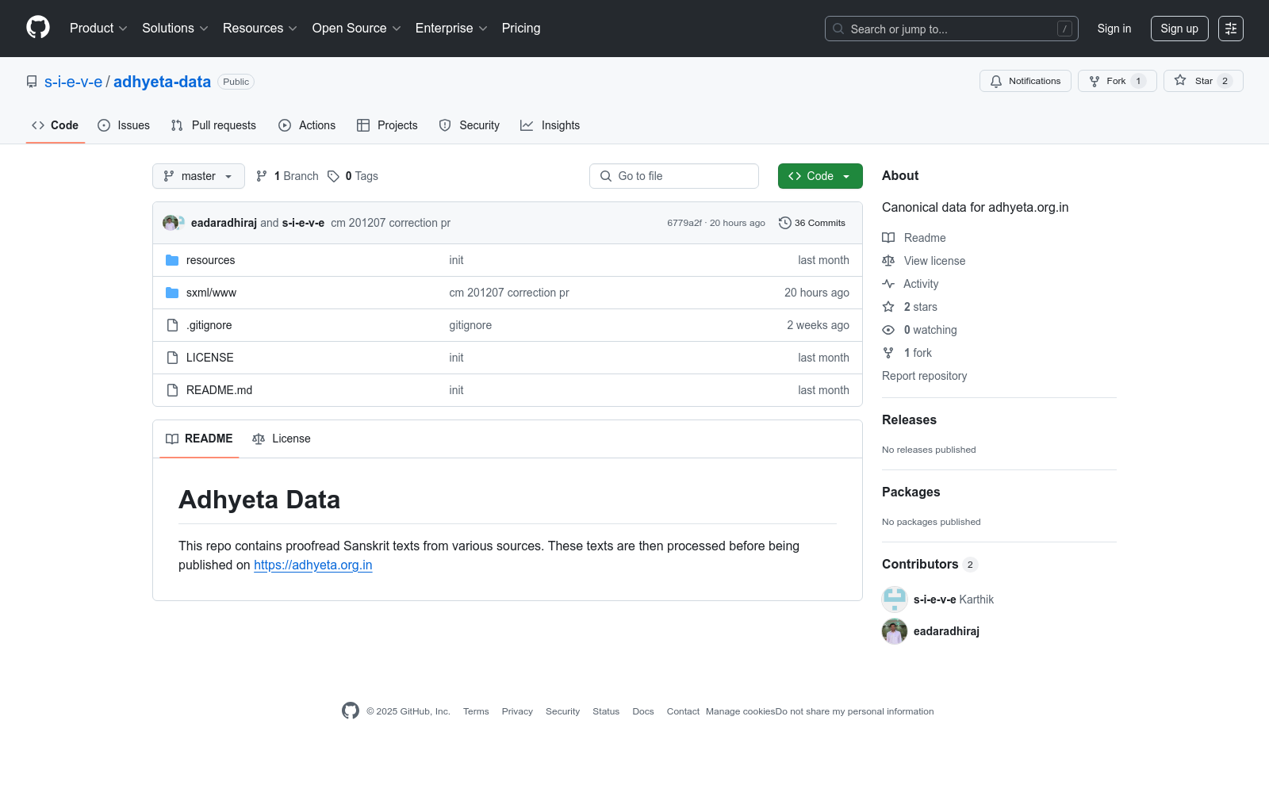Open the README.md file
This screenshot has width=1269, height=793.
219,390
